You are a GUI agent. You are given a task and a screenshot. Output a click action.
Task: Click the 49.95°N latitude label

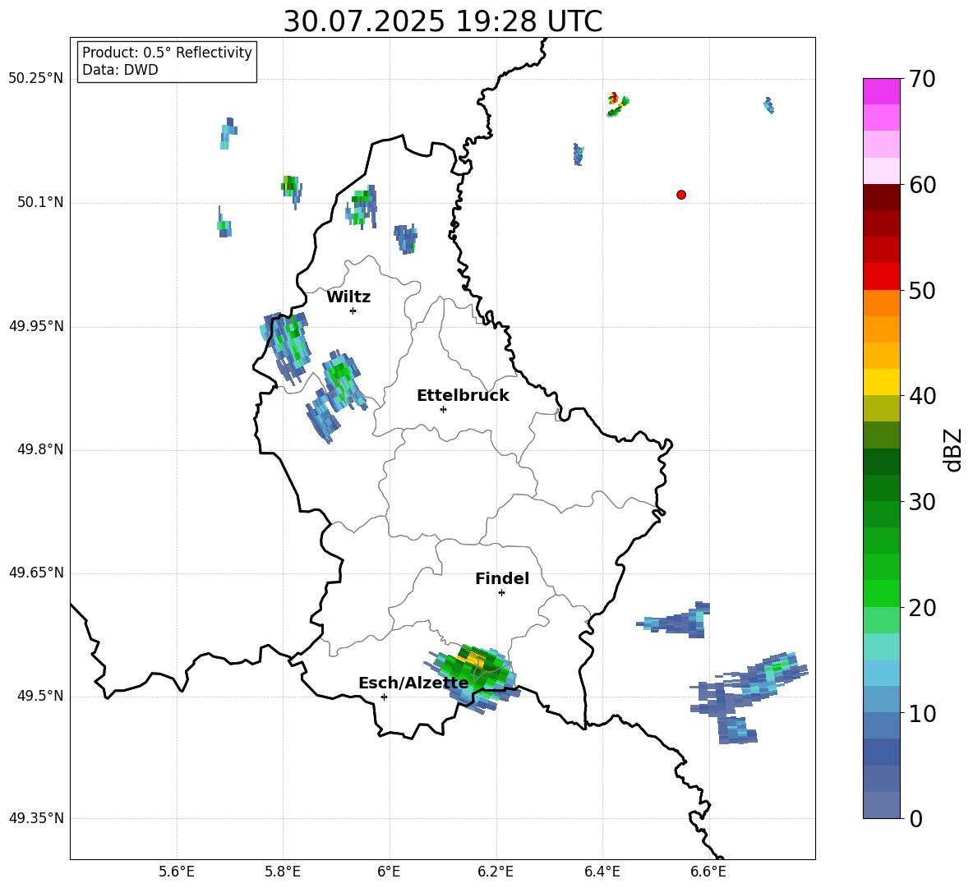coord(36,326)
